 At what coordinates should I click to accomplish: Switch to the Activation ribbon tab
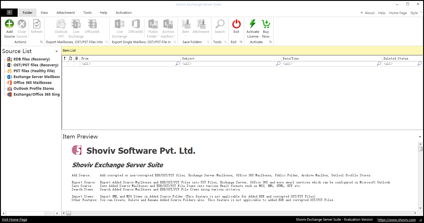click(x=124, y=13)
